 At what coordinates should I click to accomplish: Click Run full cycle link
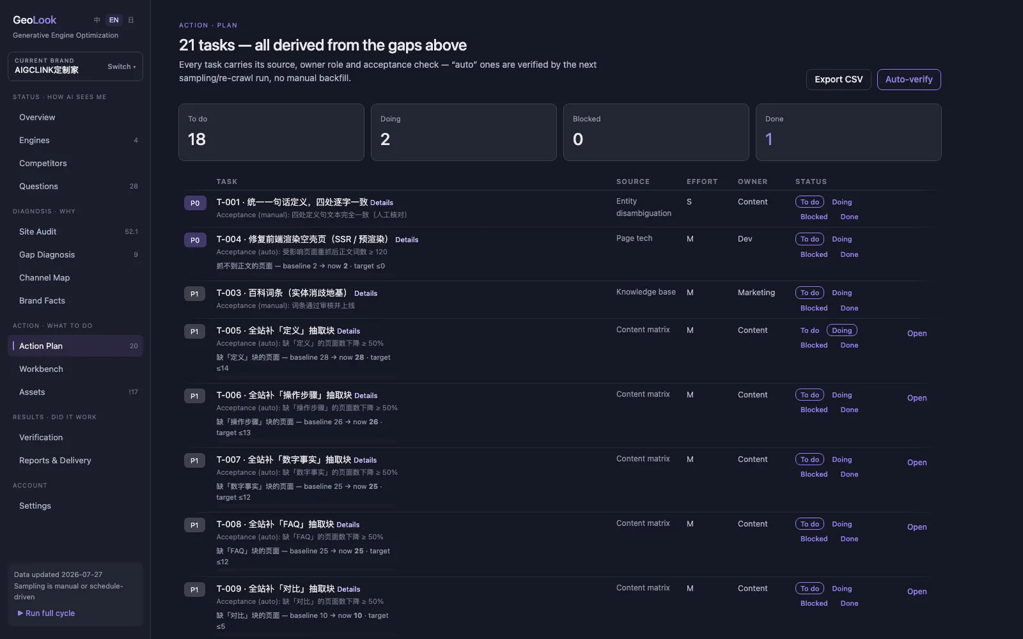(46, 613)
